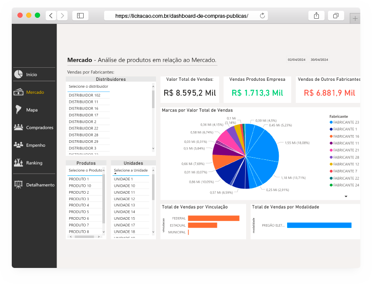
Task: Expand the Fabricante legend down arrow
Action: click(x=346, y=196)
